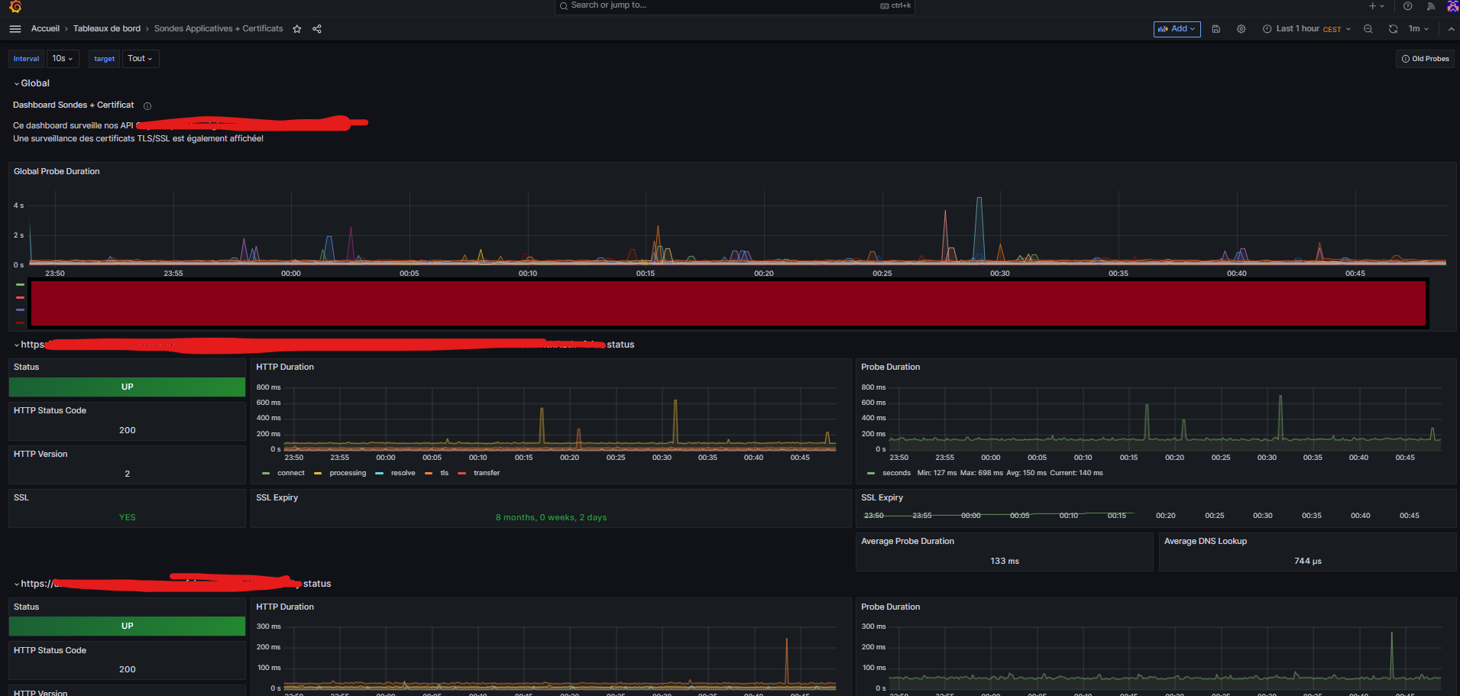Viewport: 1460px width, 696px height.
Task: Click the 744 µs DNS lookup value
Action: (x=1308, y=562)
